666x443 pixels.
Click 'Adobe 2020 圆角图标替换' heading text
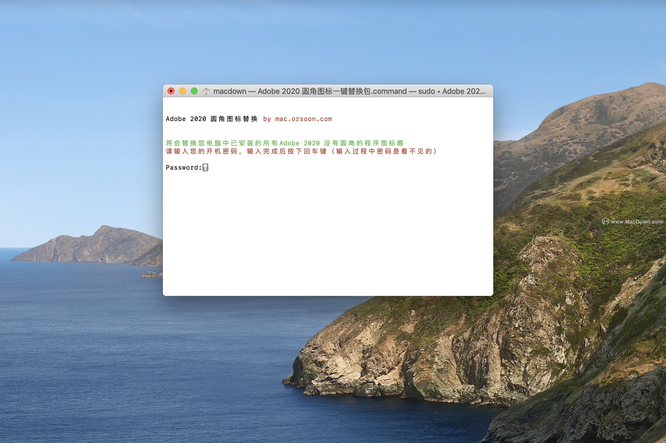click(212, 119)
